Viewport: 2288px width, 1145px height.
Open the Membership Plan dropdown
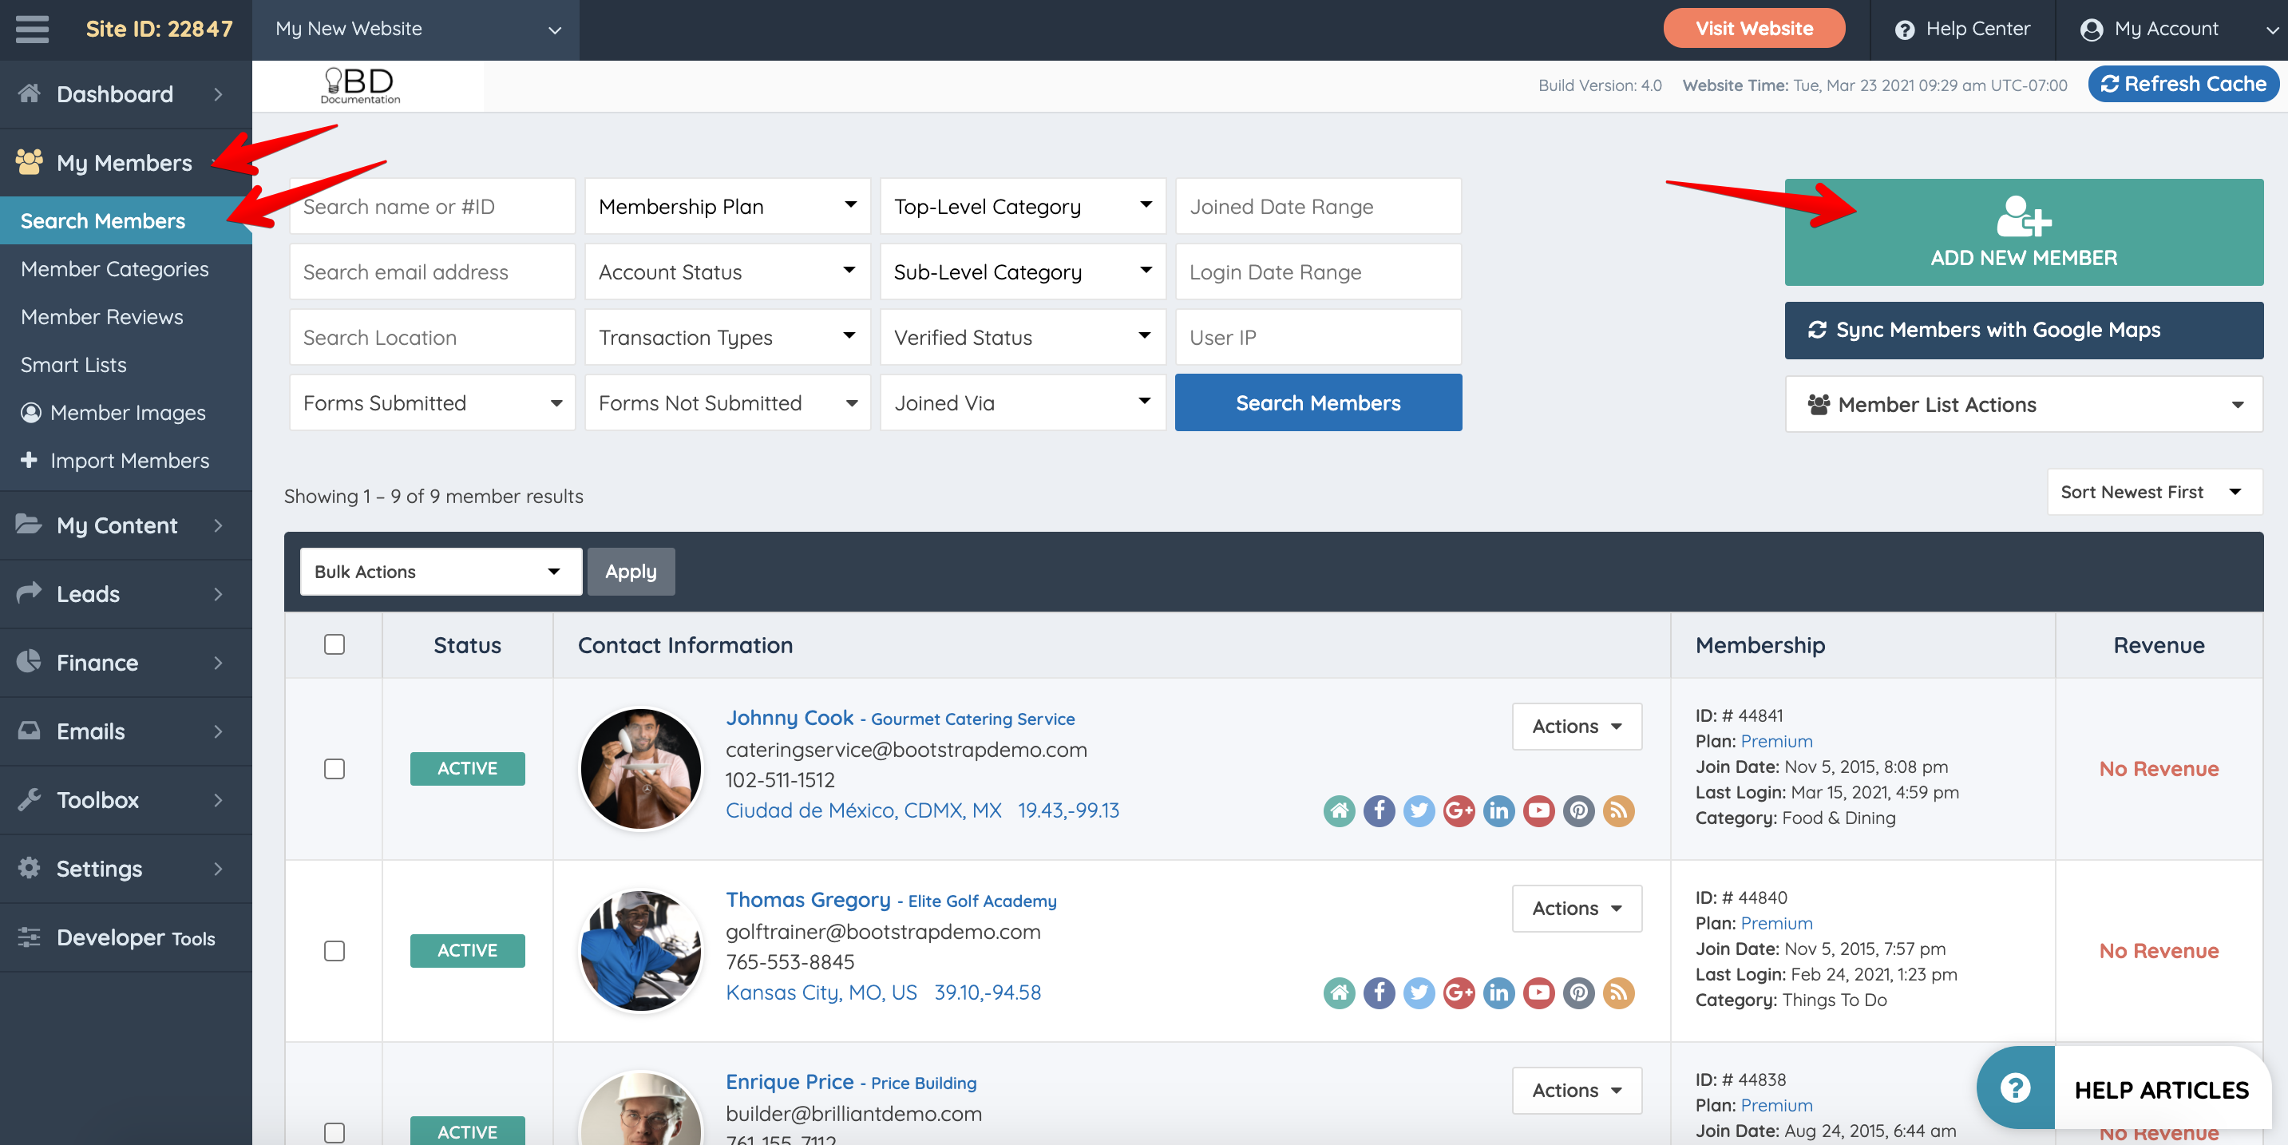(x=726, y=206)
